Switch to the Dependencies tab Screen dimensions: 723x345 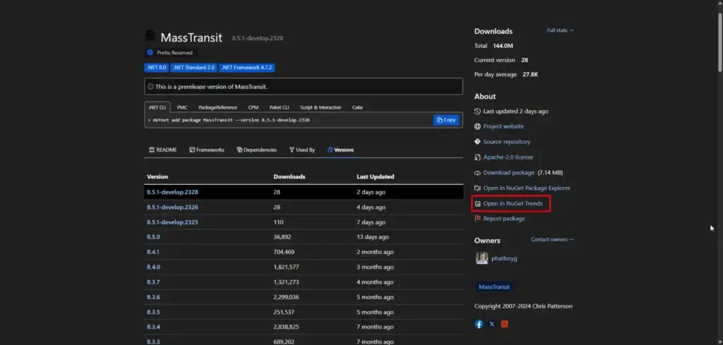pos(256,150)
